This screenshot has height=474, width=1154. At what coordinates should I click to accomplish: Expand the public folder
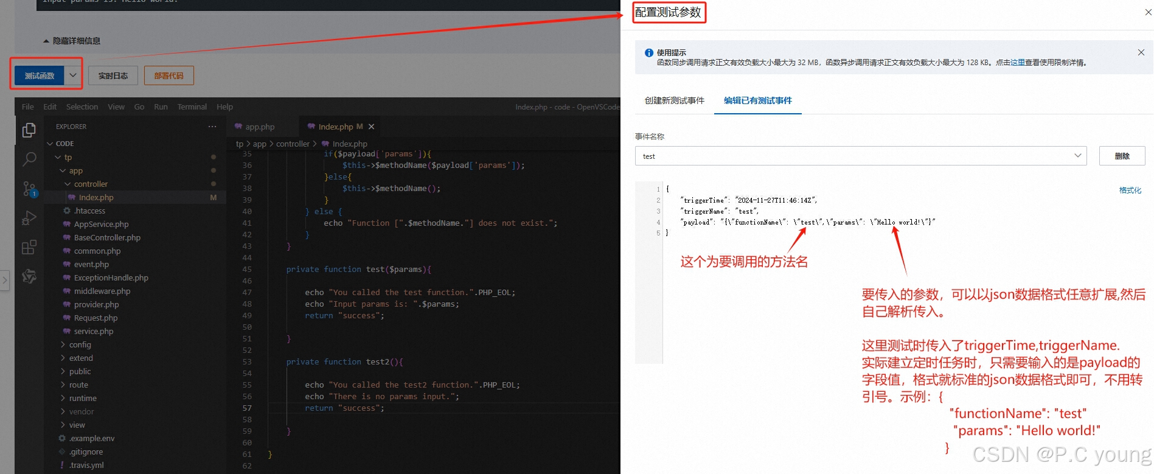(x=75, y=371)
